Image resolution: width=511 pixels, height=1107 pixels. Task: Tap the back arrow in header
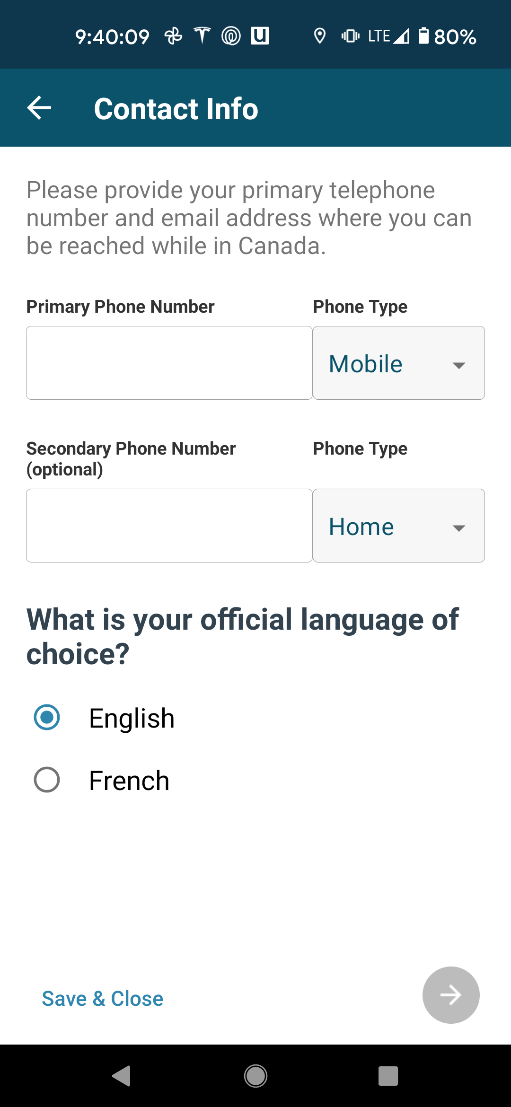click(x=39, y=108)
